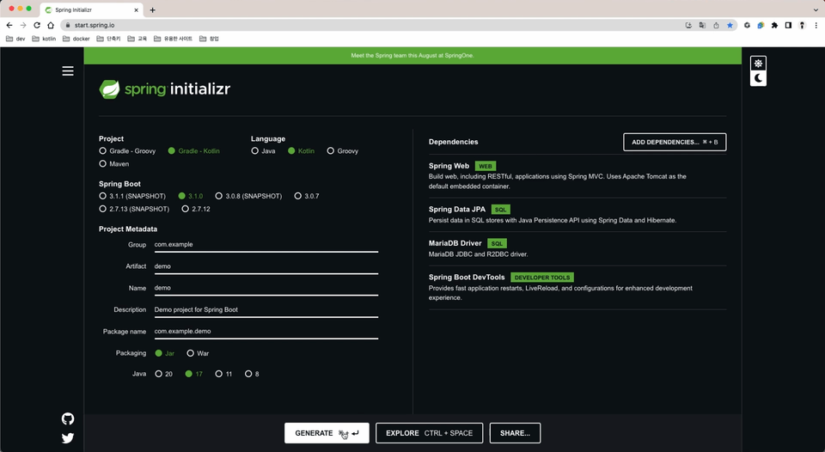Switch to dark theme with moon icon
825x452 pixels.
click(758, 78)
